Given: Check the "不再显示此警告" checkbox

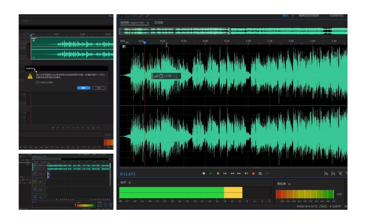Looking at the screenshot, I should pyautogui.click(x=37, y=82).
